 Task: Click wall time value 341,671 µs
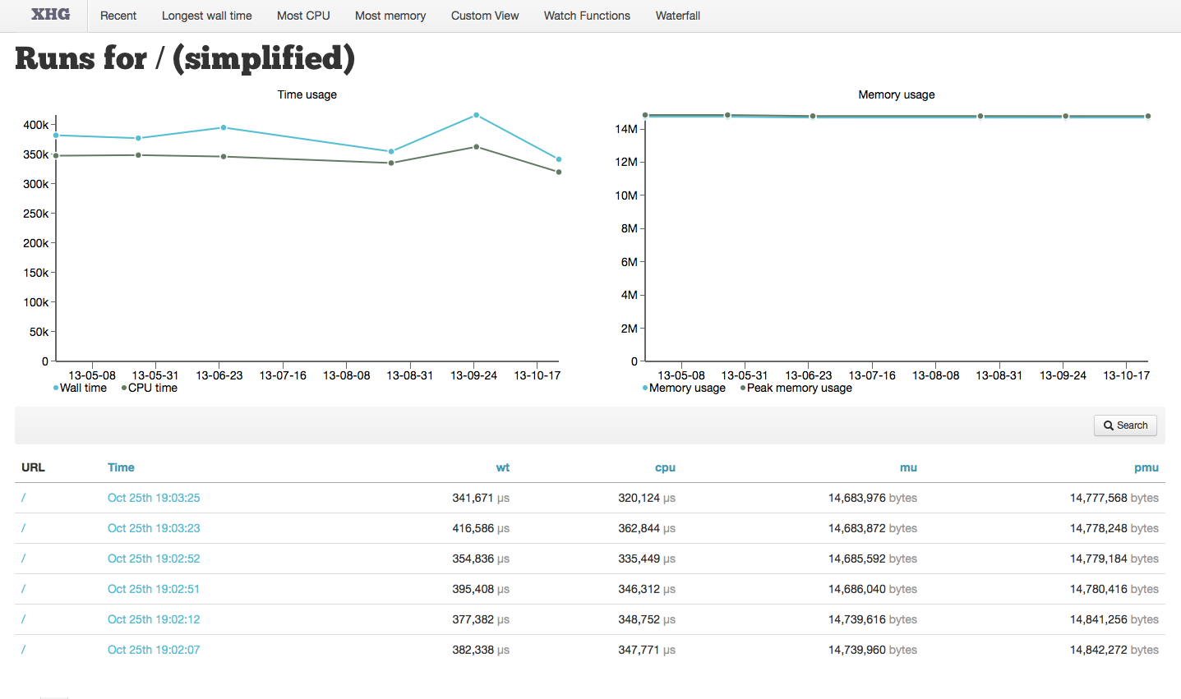pyautogui.click(x=481, y=498)
